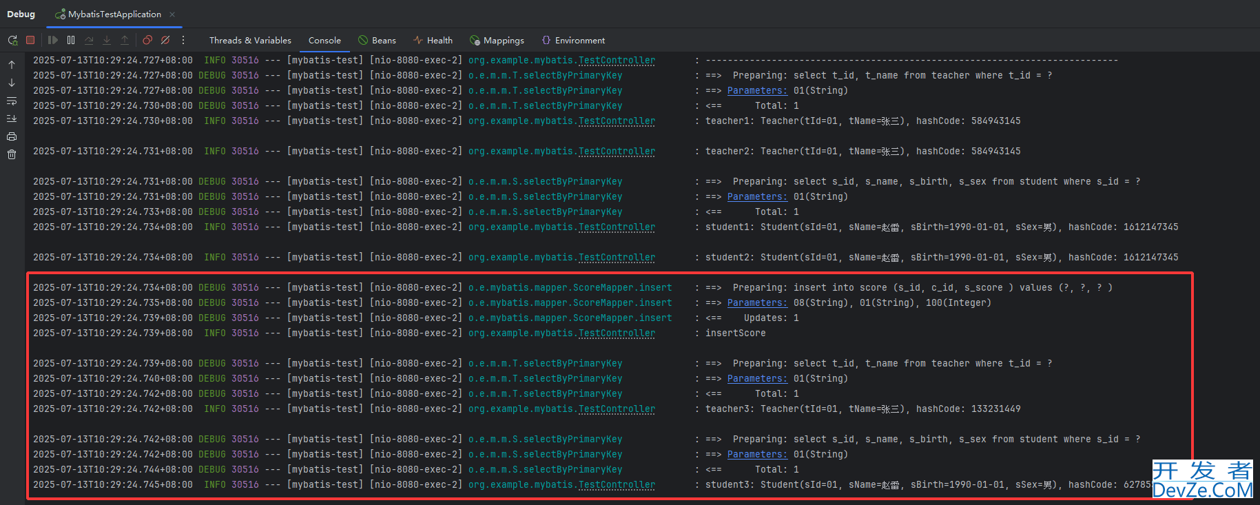
Task: Jump up the stack trace with the up arrow
Action: click(12, 65)
